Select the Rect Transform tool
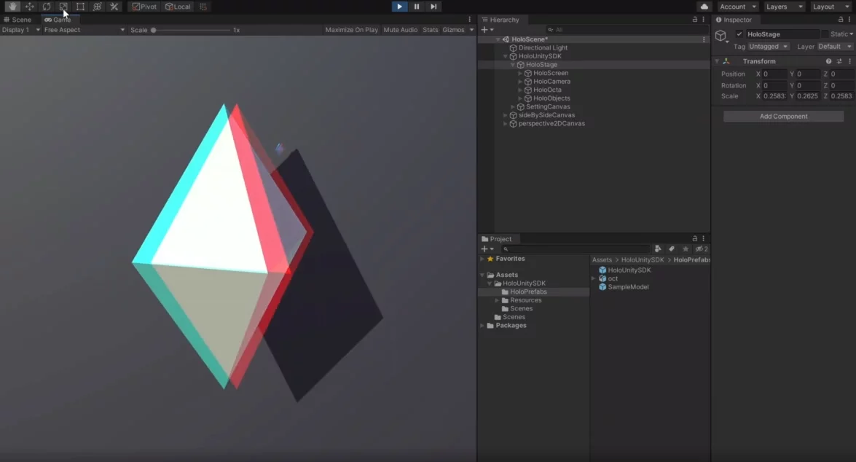The image size is (856, 462). [x=80, y=7]
